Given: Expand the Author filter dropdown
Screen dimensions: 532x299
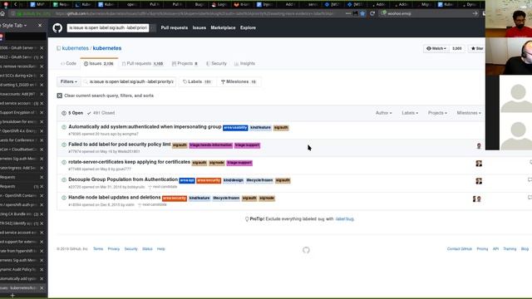Looking at the screenshot, I should click(383, 113).
